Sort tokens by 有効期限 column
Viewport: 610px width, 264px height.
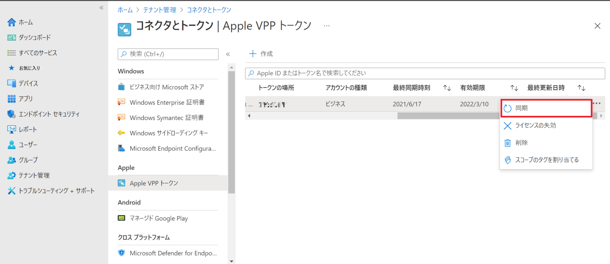tap(473, 88)
